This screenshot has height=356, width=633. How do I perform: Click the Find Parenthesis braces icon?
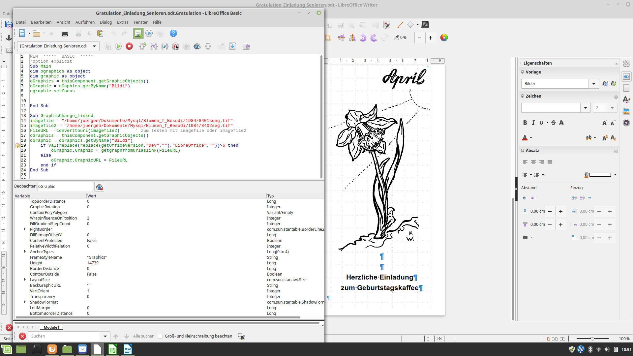pos(208,46)
